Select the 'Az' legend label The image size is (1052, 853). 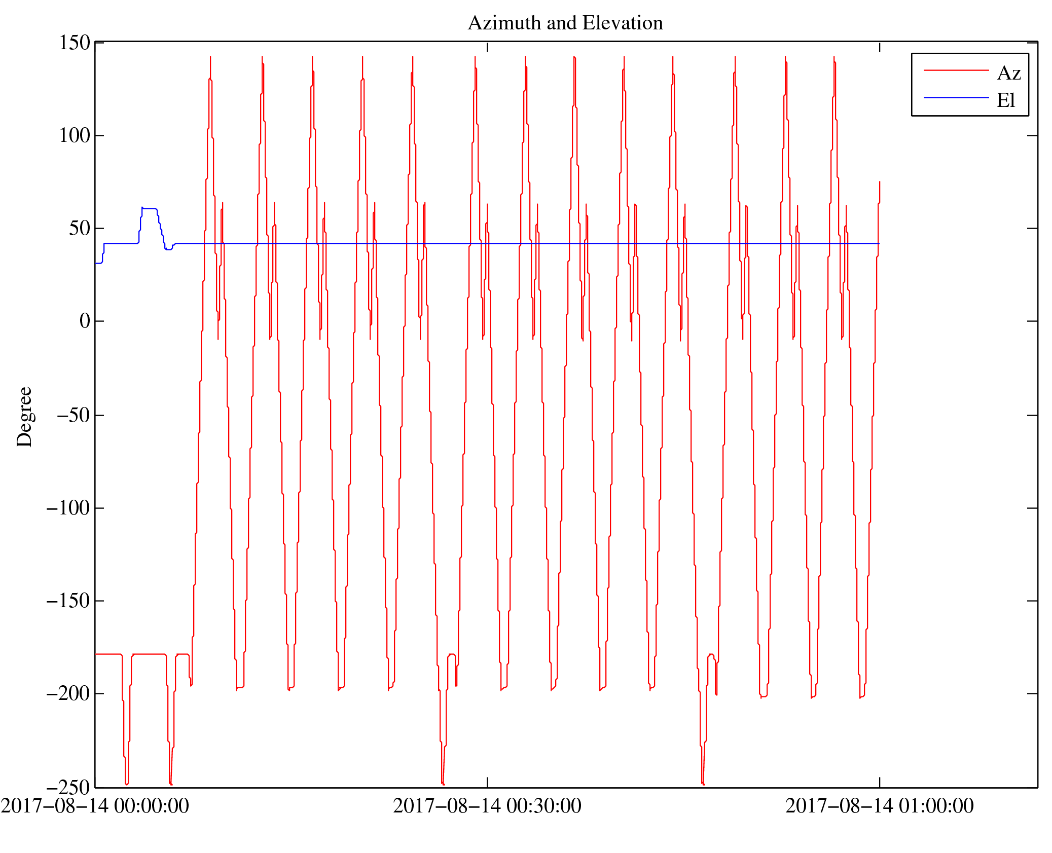(1008, 73)
